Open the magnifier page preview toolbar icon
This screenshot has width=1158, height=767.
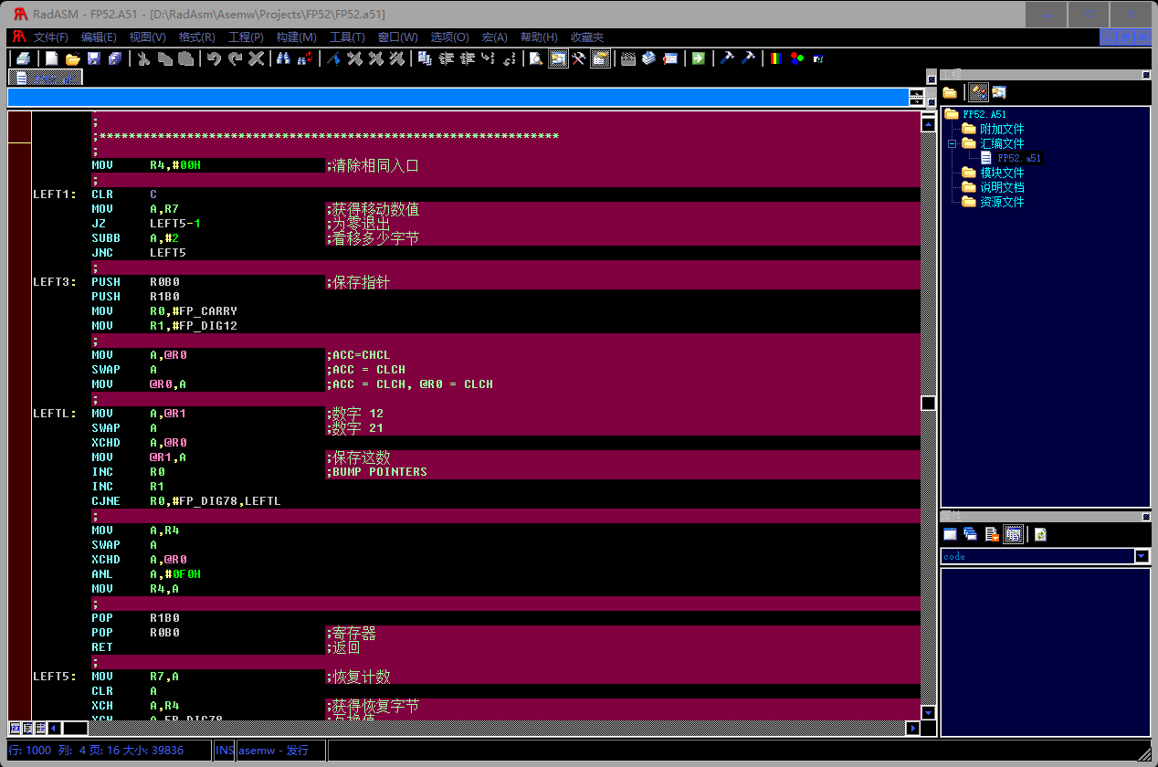click(535, 58)
